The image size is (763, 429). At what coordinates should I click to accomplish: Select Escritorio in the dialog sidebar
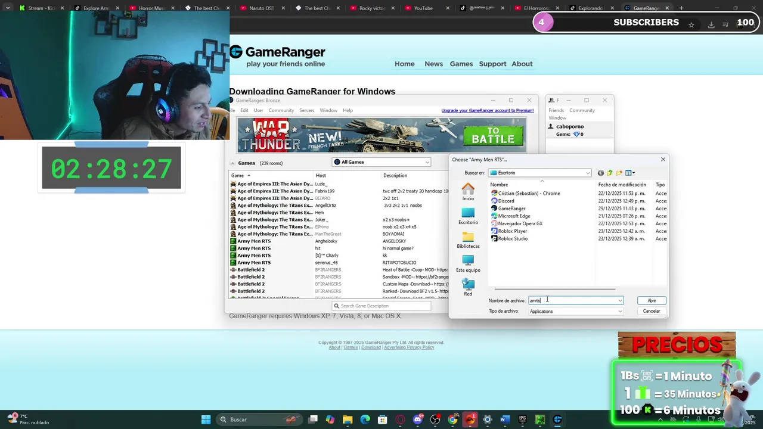468,216
